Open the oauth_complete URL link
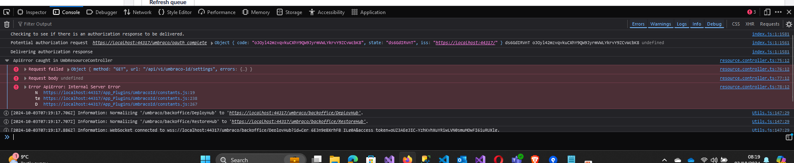Viewport: 794px width, 163px height. pyautogui.click(x=150, y=43)
